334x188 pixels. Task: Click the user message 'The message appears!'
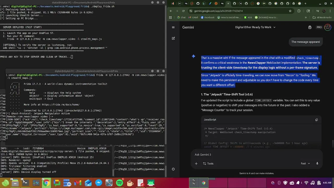pos(306,42)
